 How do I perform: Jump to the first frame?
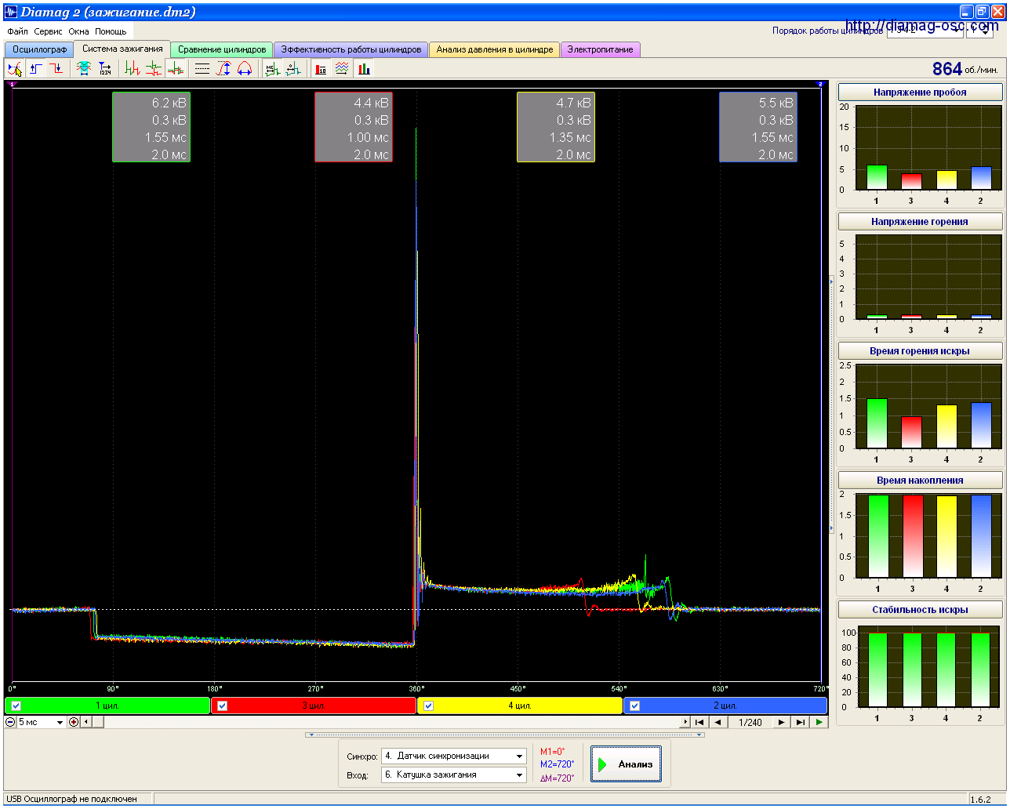point(699,722)
